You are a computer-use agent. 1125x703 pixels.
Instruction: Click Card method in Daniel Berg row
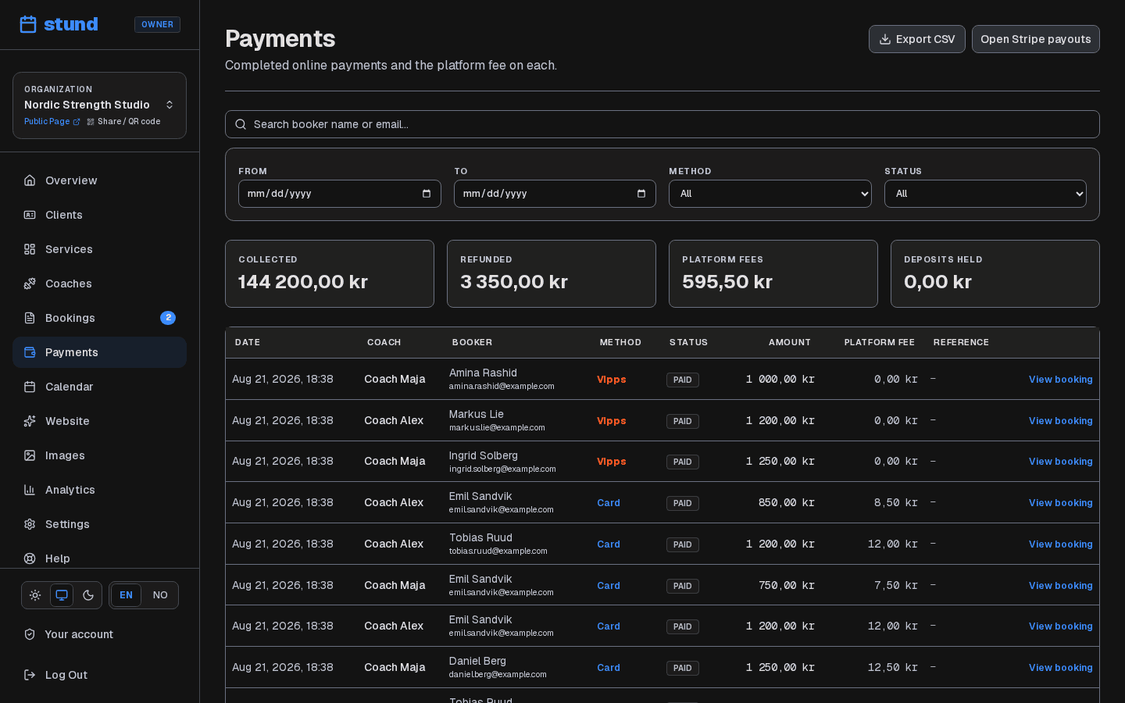(x=609, y=668)
